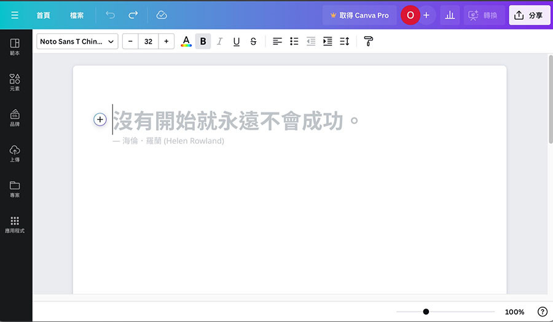Open the 上傳 uploads panel
This screenshot has height=322, width=553.
tap(15, 154)
